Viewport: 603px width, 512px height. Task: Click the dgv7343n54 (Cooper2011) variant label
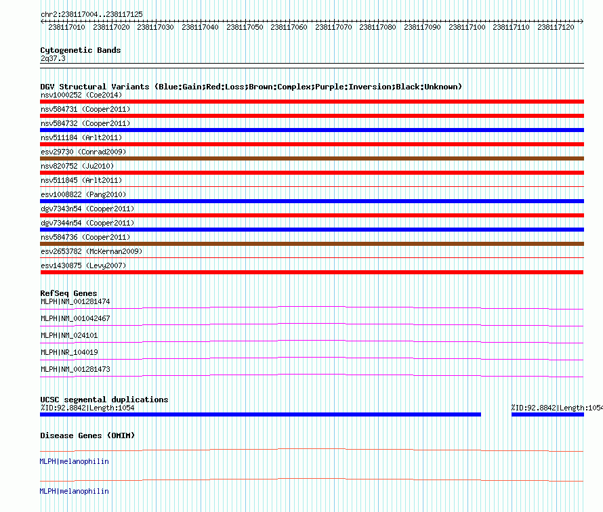(87, 209)
